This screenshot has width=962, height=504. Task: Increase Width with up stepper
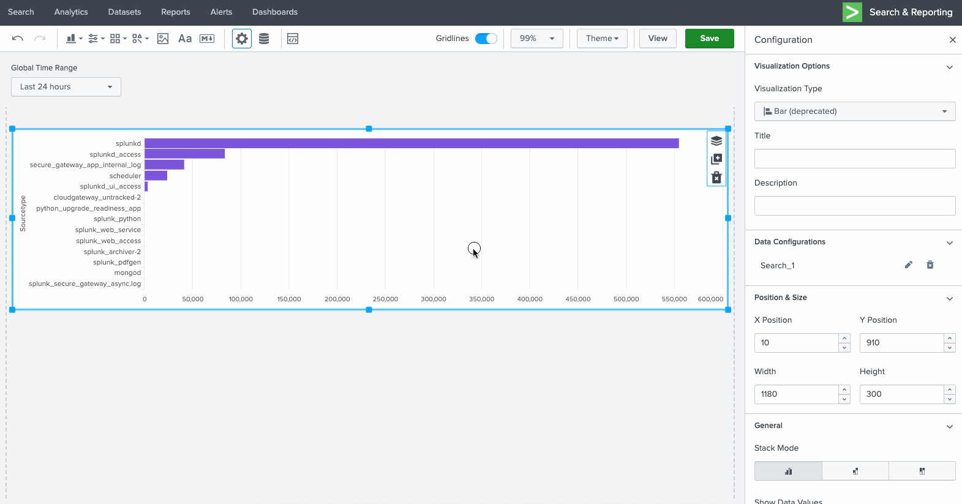[844, 389]
